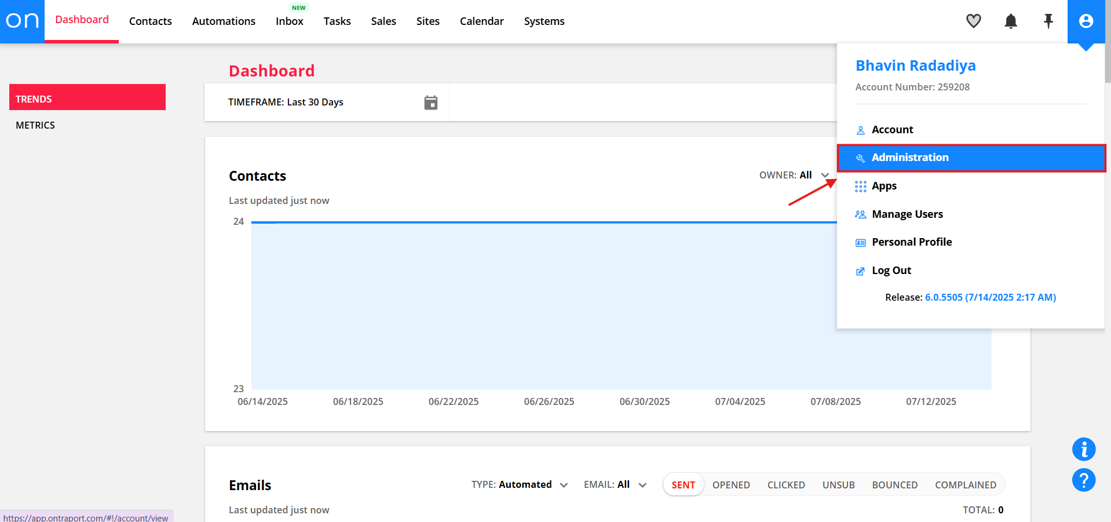This screenshot has width=1111, height=522.
Task: Click the pin icon in top bar
Action: tap(1048, 21)
